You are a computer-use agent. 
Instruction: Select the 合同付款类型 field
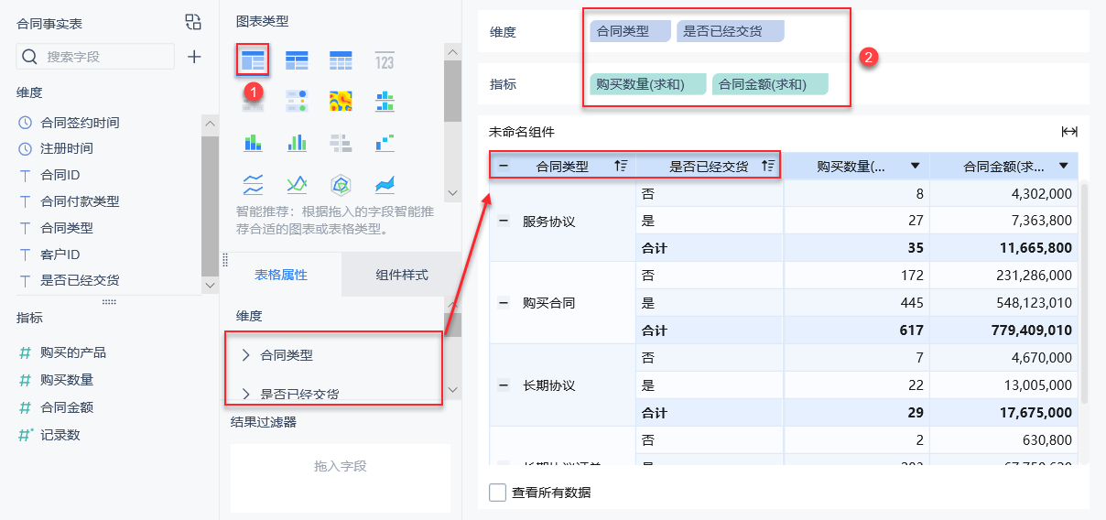tap(80, 201)
